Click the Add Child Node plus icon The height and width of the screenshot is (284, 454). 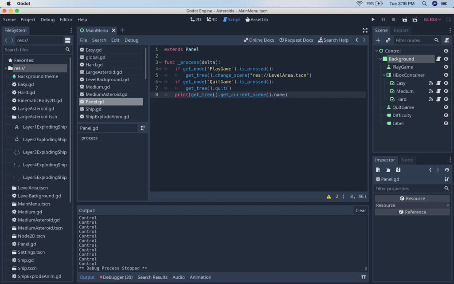pos(377,40)
